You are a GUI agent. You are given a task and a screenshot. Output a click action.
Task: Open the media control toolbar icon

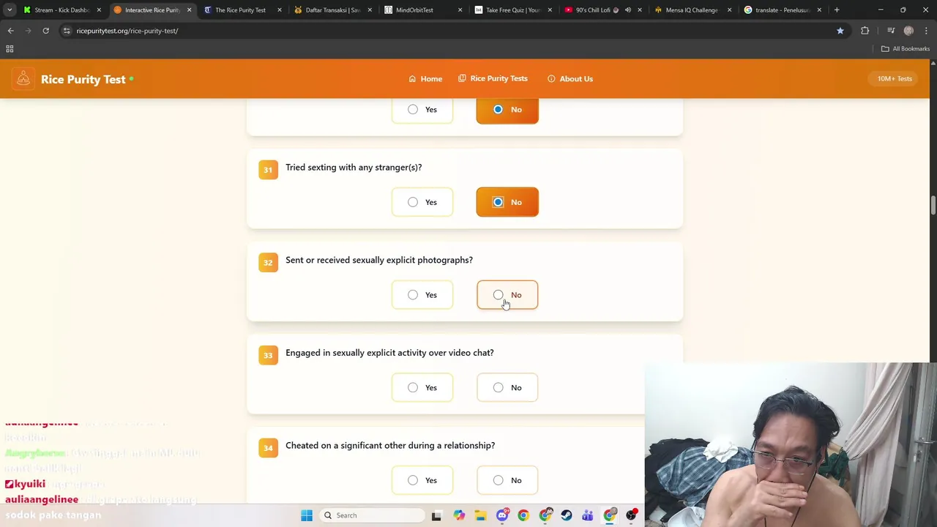point(891,31)
